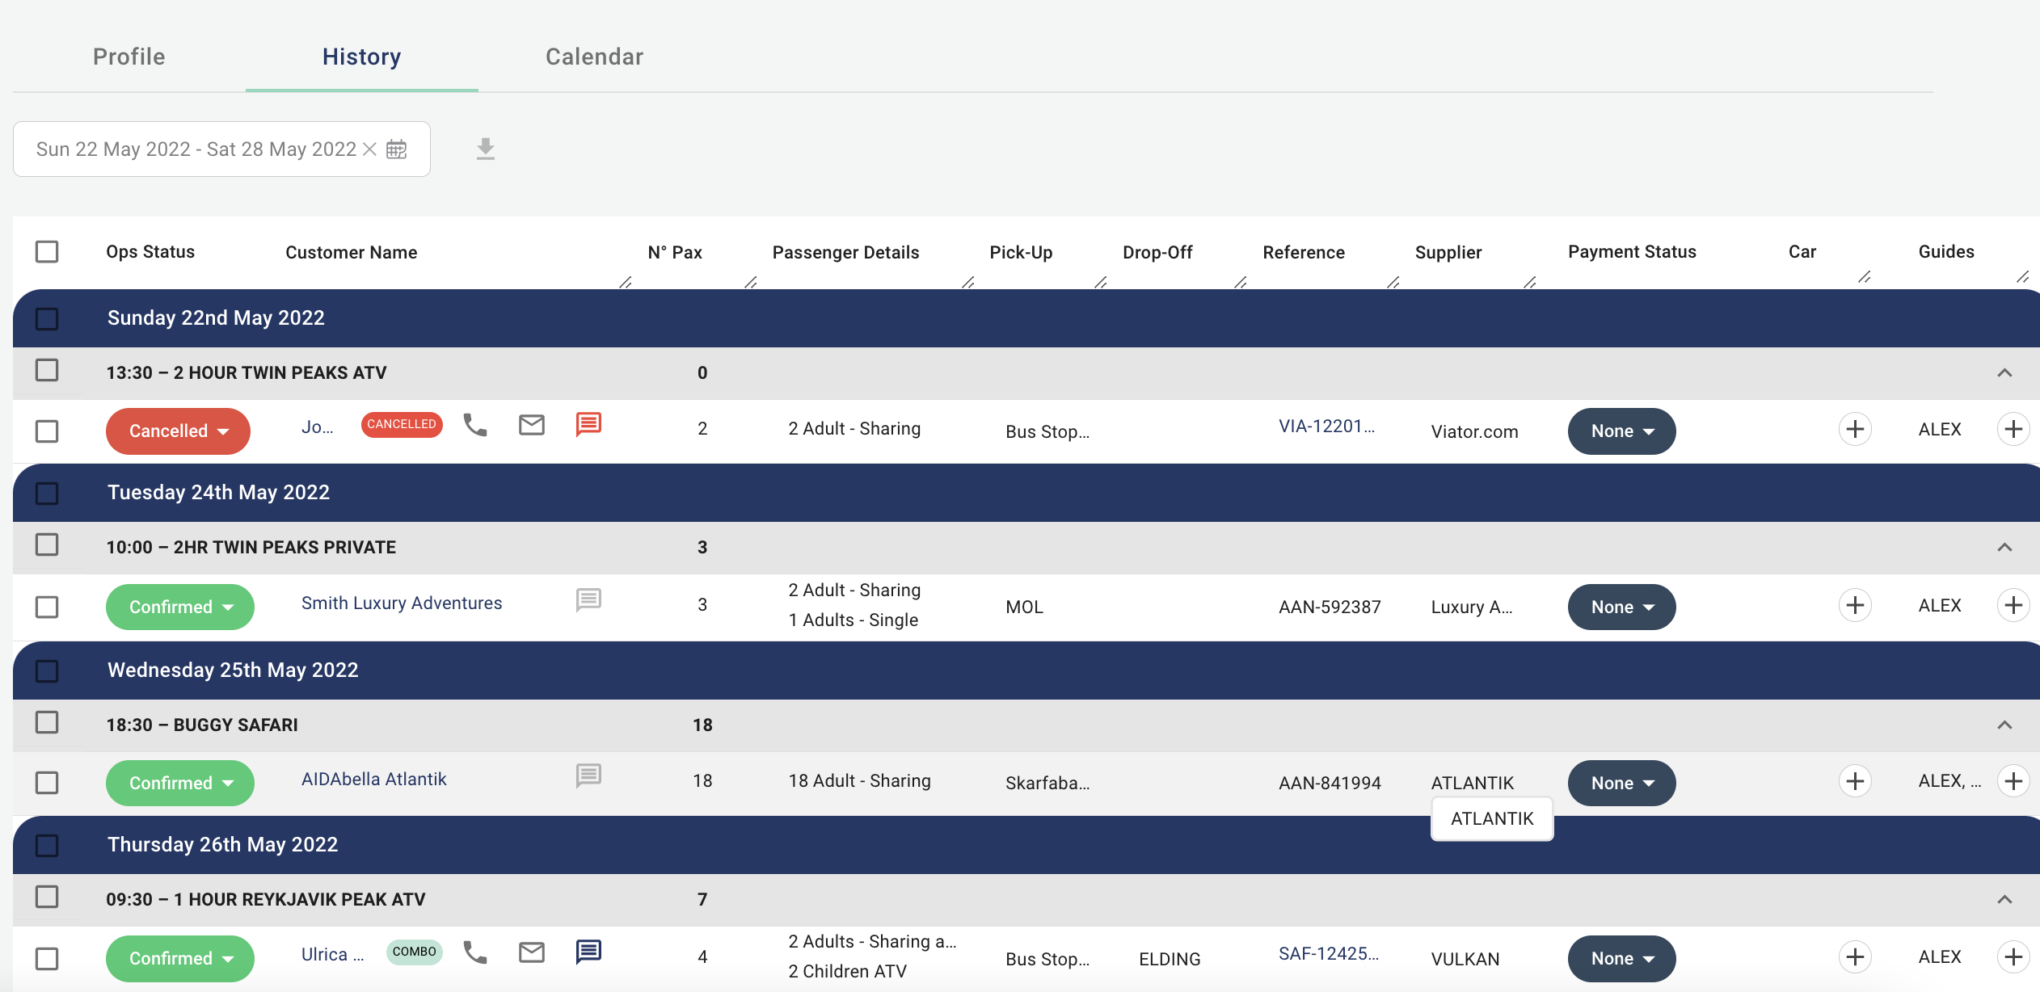Viewport: 2040px width, 992px height.
Task: Check the AIDAbella Atlantik booking row
Action: (x=47, y=783)
